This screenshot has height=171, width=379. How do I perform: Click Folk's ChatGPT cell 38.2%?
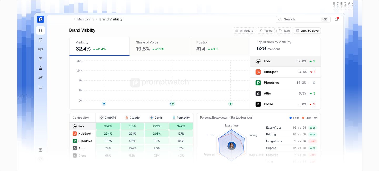point(108,126)
